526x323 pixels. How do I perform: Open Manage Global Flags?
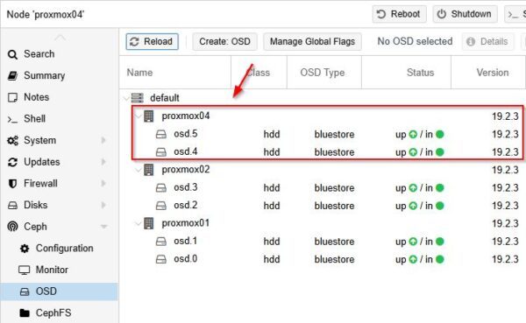312,41
